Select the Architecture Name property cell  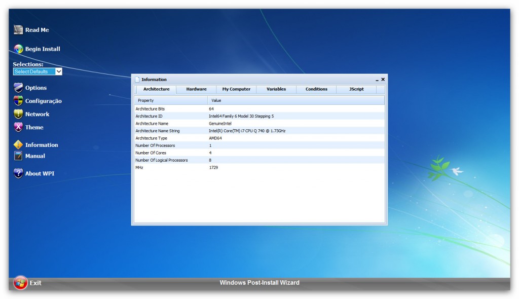coord(152,124)
